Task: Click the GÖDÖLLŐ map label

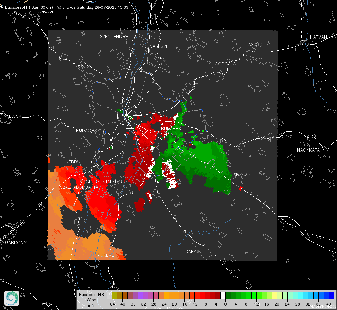Action: click(x=226, y=64)
